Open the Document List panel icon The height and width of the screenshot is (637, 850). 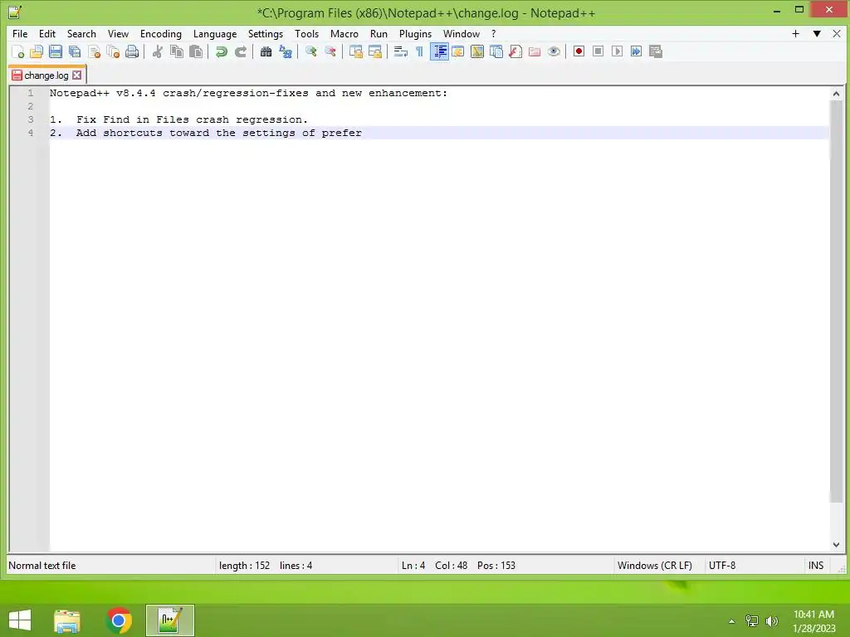point(496,51)
